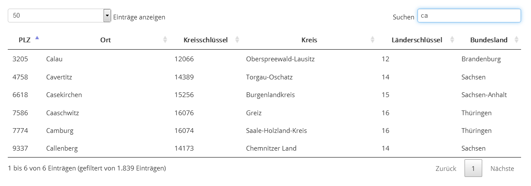Open the entries-per-page dropdown arrow
The image size is (531, 186).
[107, 16]
